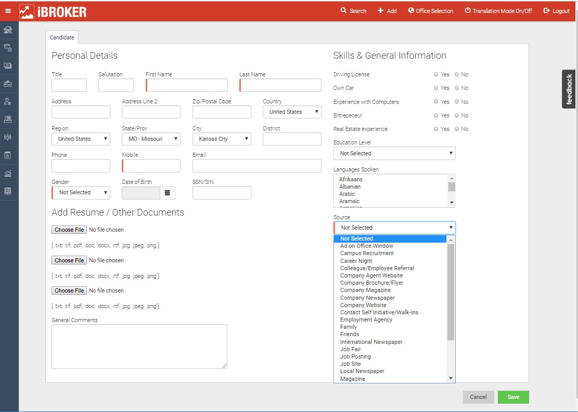Click the power icon for Translation Mode
578x412 pixels.
pos(467,10)
